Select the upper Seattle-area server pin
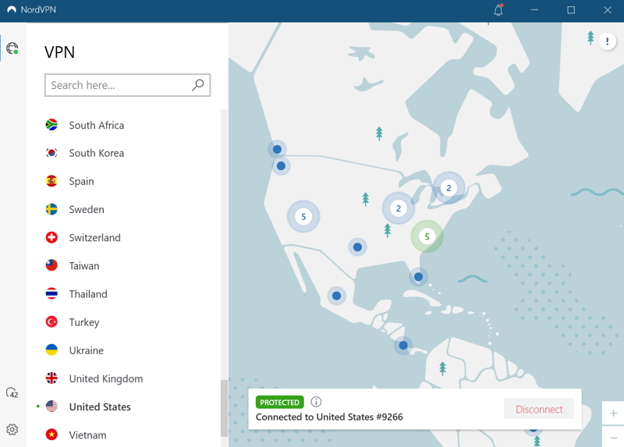The height and width of the screenshot is (447, 624). click(x=277, y=149)
